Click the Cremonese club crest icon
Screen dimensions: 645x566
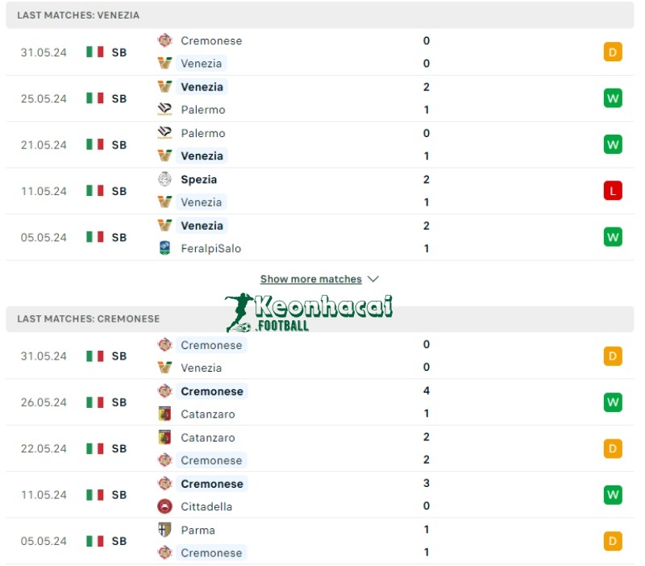[165, 40]
